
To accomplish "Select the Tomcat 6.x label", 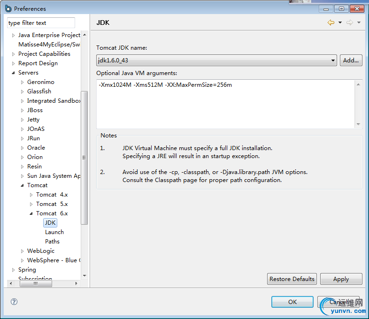I will click(52, 213).
